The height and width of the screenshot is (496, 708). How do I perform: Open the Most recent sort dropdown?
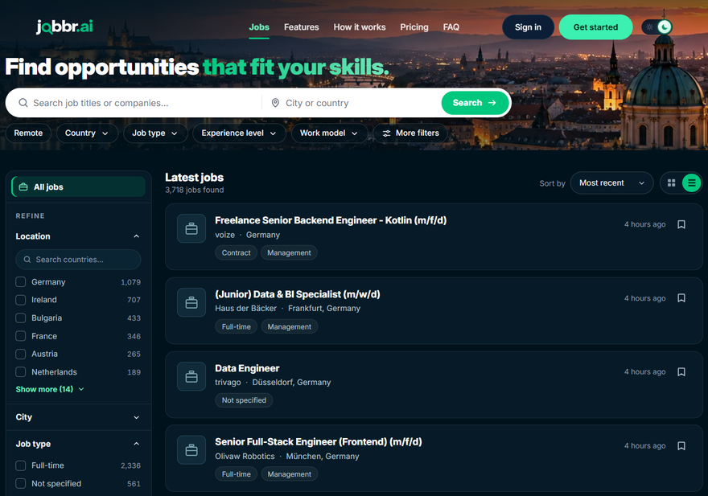tap(611, 182)
